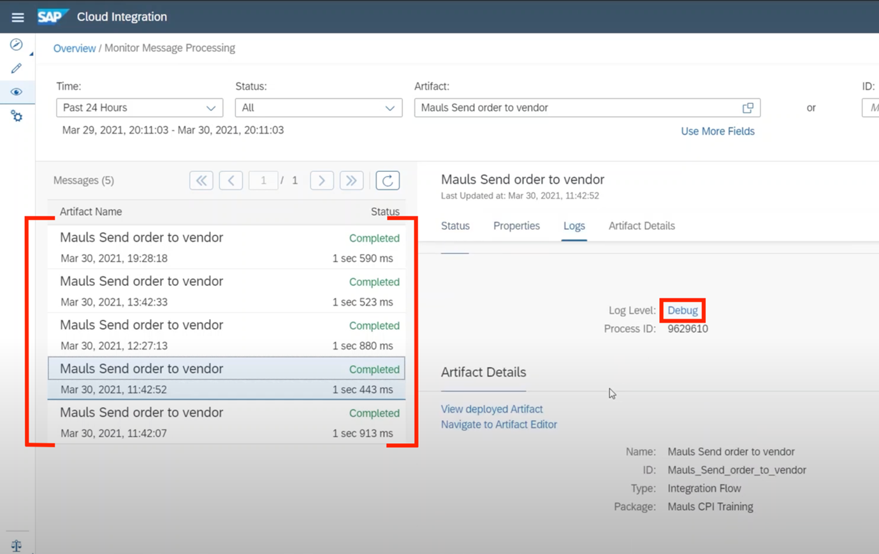Image resolution: width=879 pixels, height=554 pixels.
Task: Go to previous page of messages
Action: coord(231,181)
